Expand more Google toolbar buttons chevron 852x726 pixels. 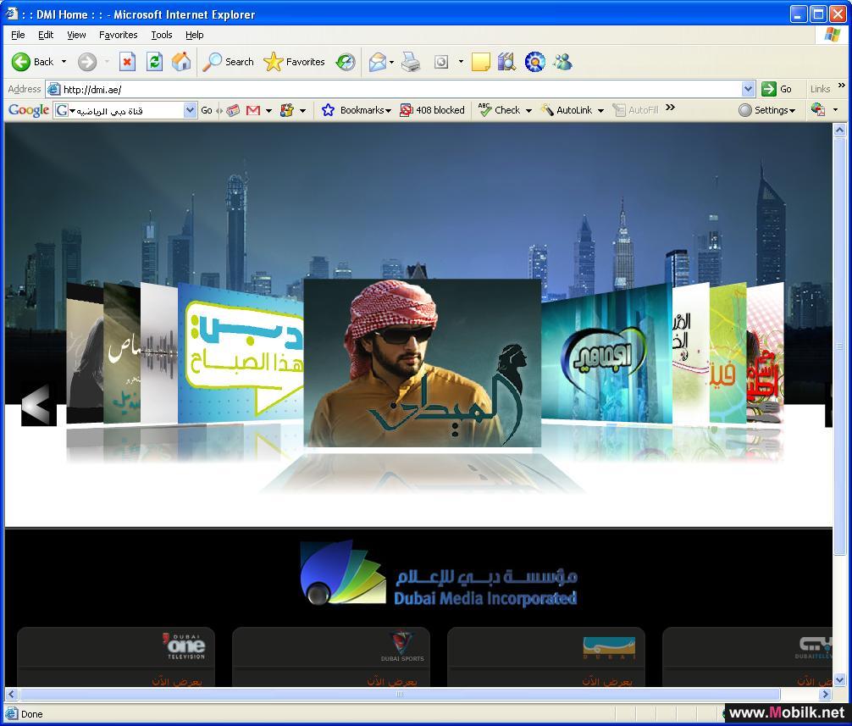click(671, 107)
